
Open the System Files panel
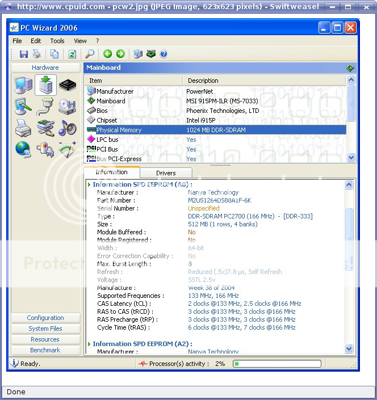point(45,329)
